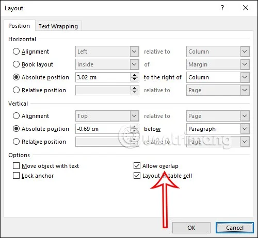Toggle Layout in table cell checkbox
The height and width of the screenshot is (238, 258).
[137, 176]
